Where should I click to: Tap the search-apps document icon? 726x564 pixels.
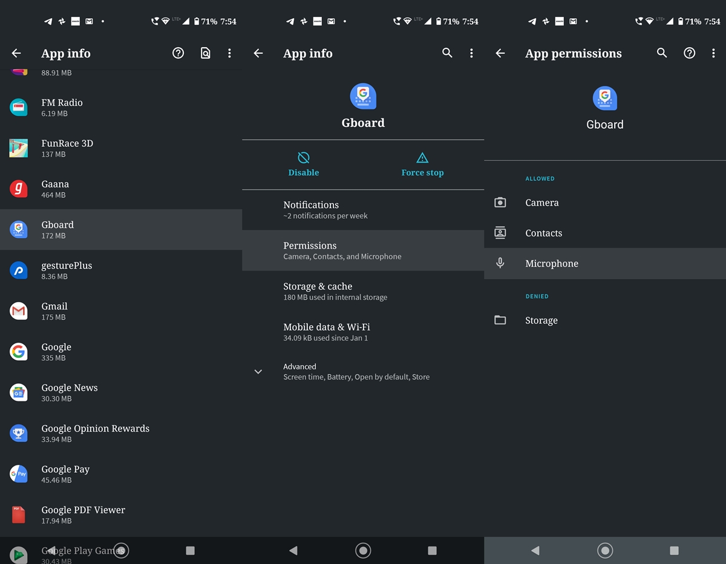tap(205, 53)
